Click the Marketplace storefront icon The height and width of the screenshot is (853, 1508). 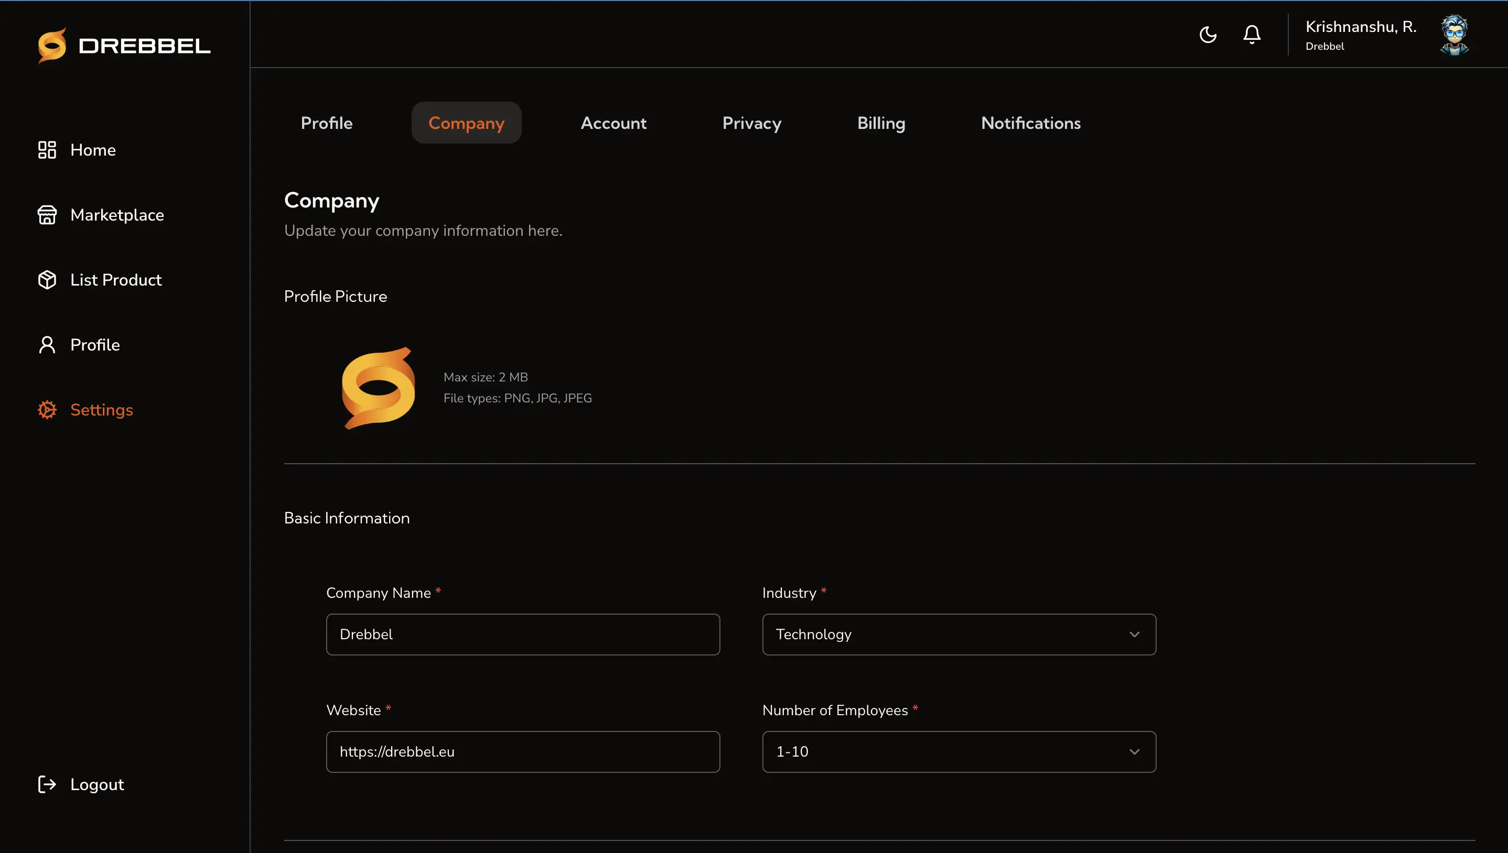click(x=47, y=215)
